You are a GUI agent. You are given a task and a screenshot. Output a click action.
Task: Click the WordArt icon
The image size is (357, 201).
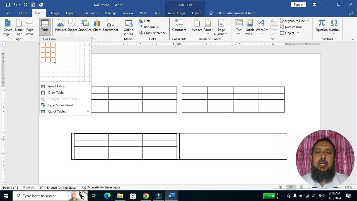(261, 23)
